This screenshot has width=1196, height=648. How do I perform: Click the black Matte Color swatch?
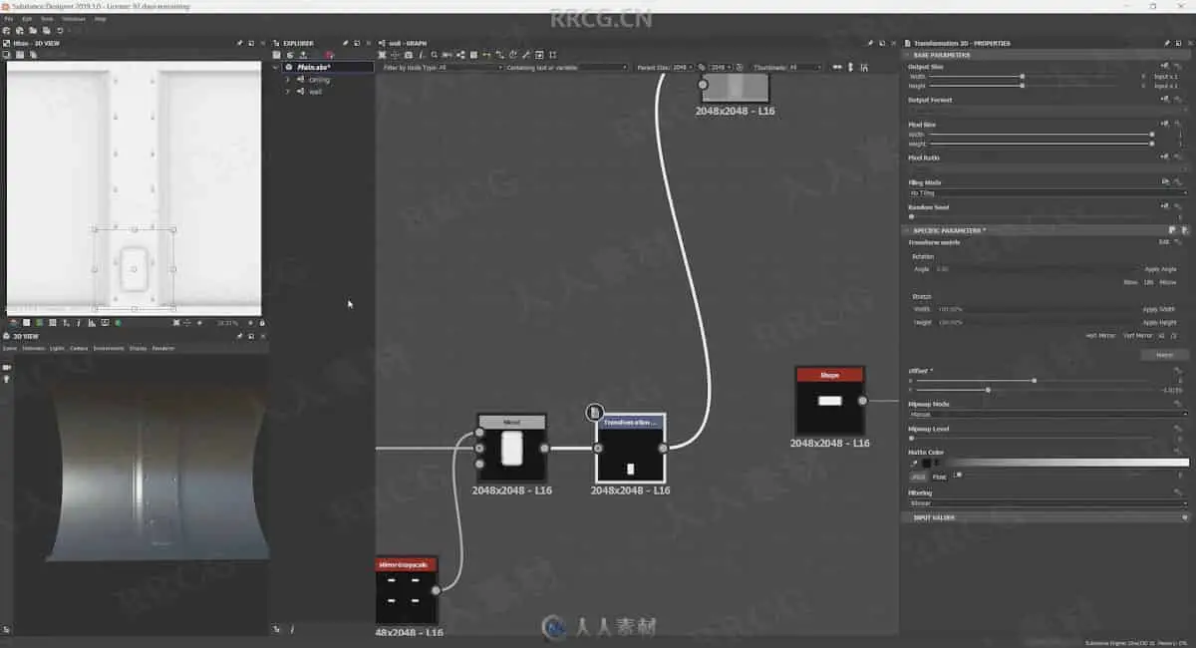pyautogui.click(x=927, y=463)
